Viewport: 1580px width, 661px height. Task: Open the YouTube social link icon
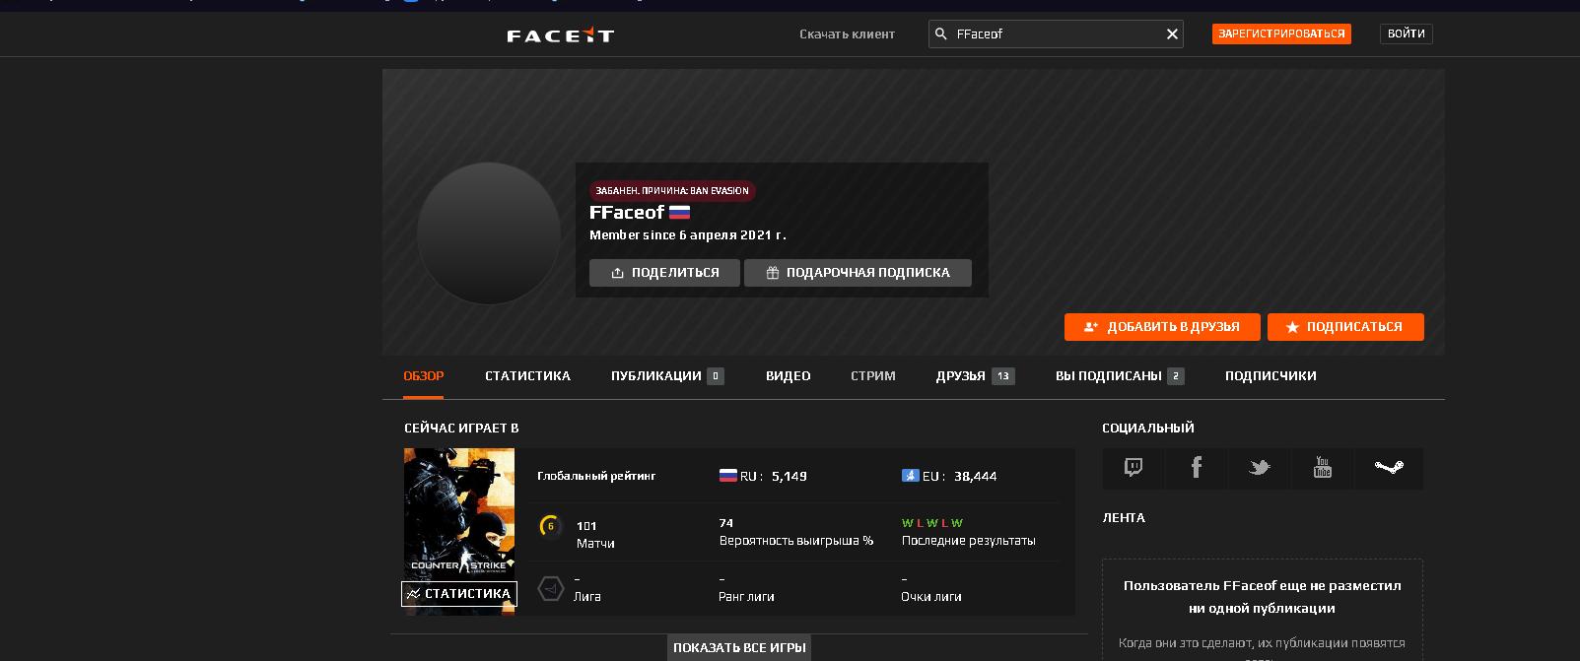point(1323,468)
